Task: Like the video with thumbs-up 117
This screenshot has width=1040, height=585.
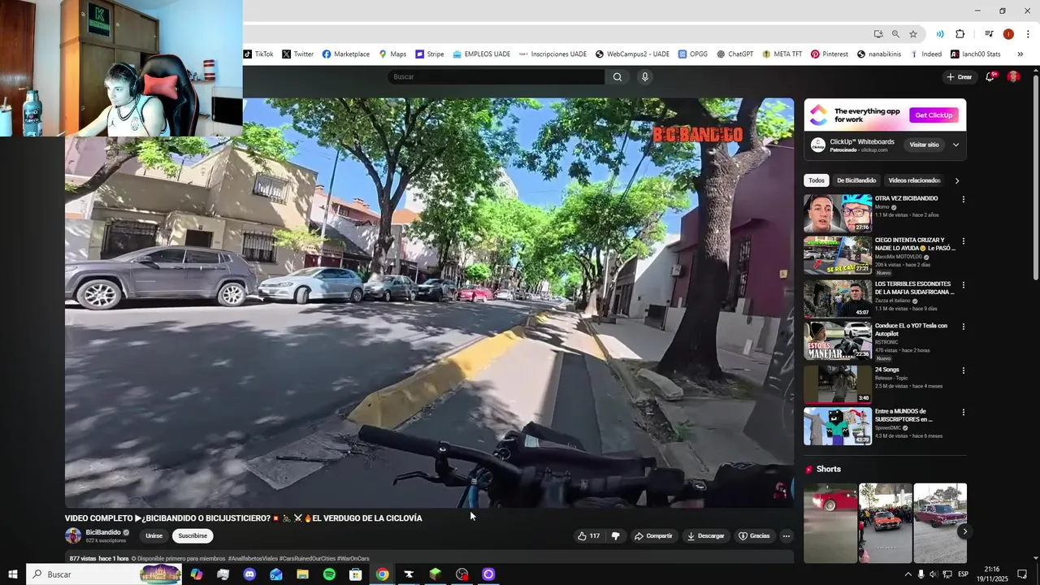Action: coord(589,536)
